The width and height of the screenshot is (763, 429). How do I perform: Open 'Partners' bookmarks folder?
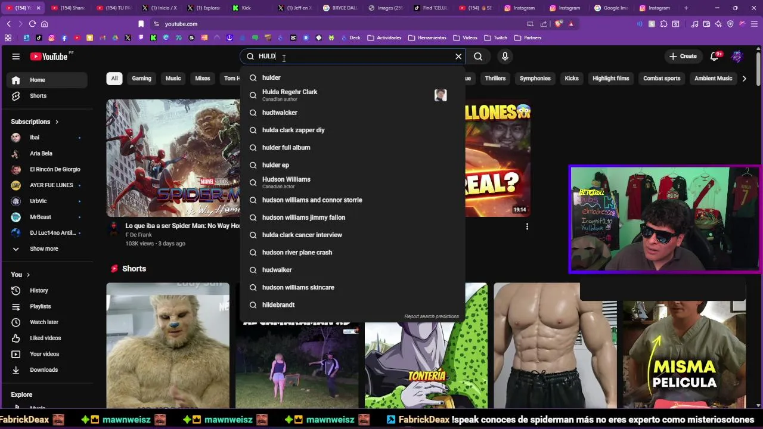click(528, 38)
